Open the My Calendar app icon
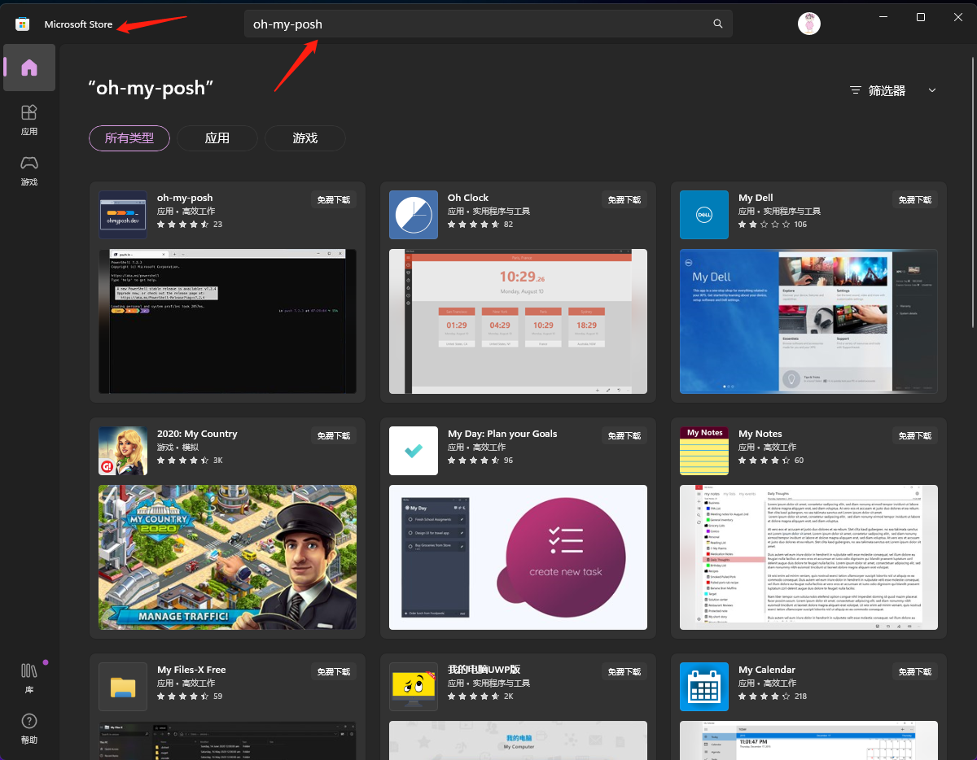 coord(704,687)
